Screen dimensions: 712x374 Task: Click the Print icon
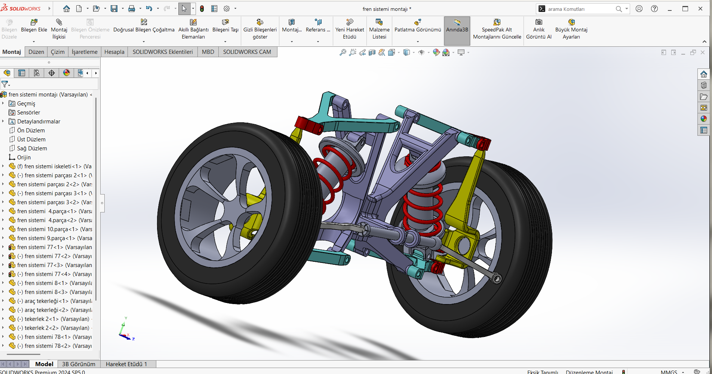click(x=132, y=9)
